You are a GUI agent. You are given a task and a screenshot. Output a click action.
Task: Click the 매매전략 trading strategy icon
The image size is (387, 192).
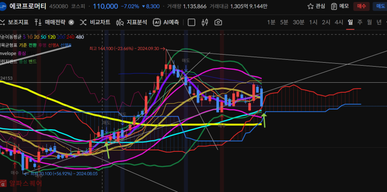point(38,22)
